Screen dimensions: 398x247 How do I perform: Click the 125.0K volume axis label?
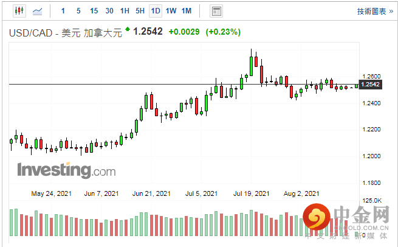(372, 201)
